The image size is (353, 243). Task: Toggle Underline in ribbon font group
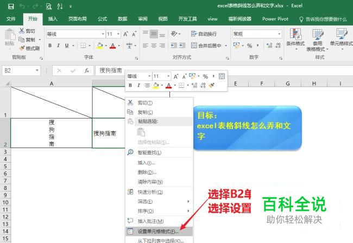67,46
